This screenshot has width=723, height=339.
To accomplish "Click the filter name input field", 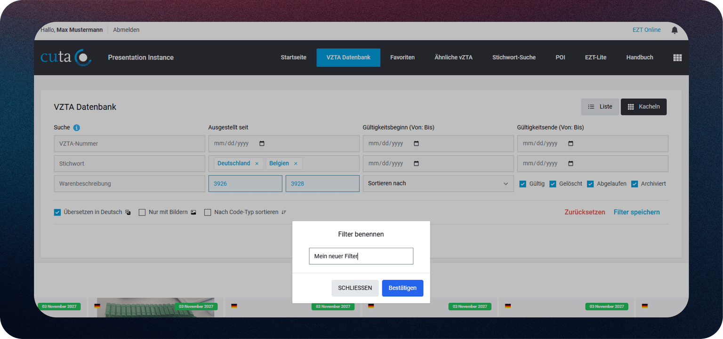I will [361, 256].
